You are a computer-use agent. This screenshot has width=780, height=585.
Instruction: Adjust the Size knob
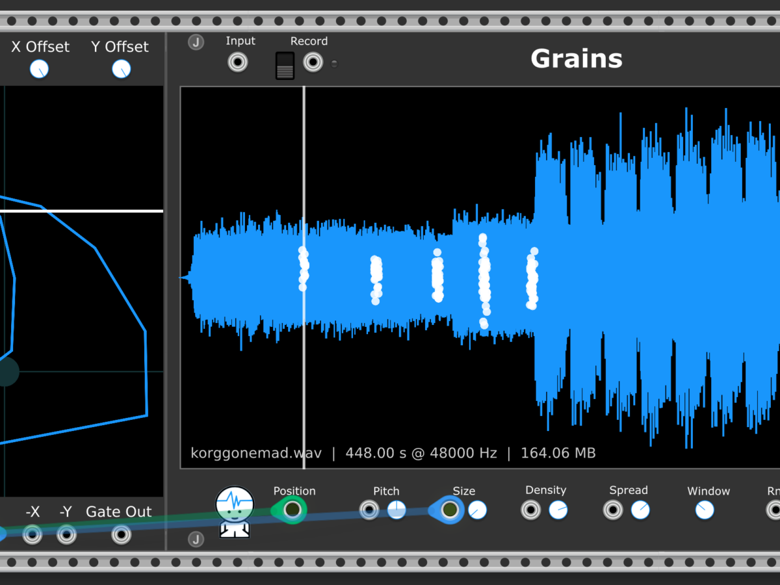point(478,510)
